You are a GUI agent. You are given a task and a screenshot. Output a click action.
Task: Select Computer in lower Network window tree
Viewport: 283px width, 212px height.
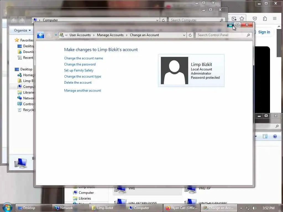click(83, 192)
